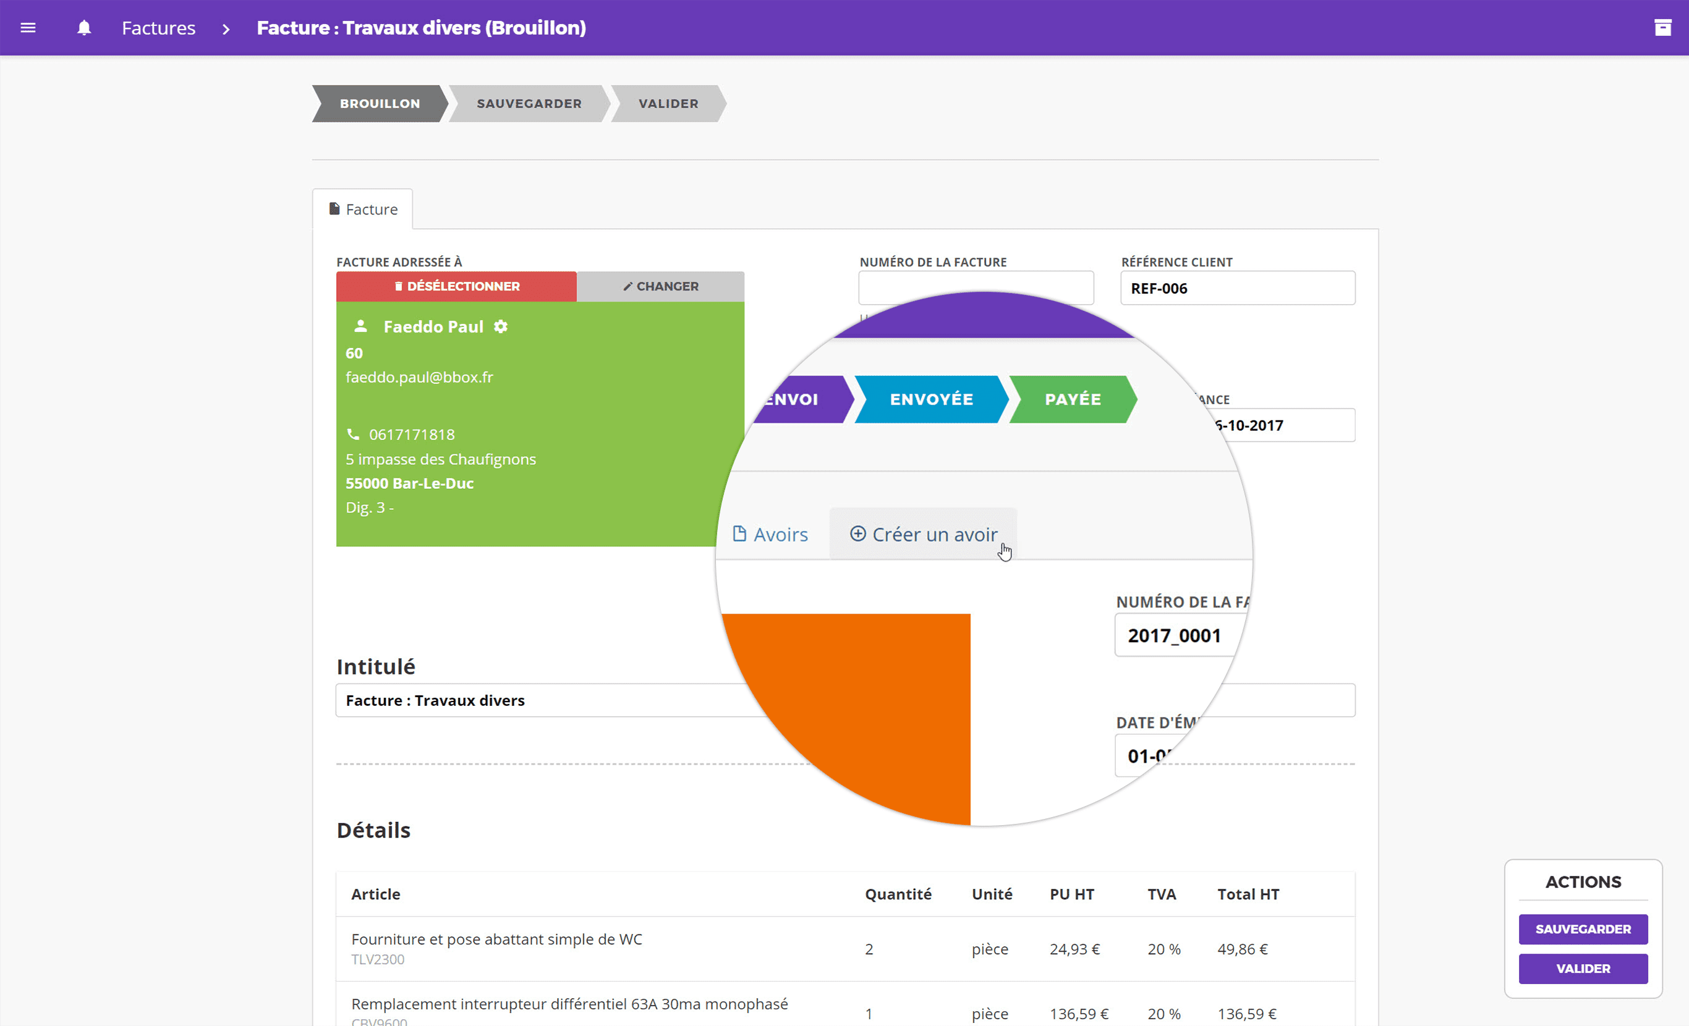The image size is (1689, 1026).
Task: Click the Numéro de la facture field
Action: [976, 287]
